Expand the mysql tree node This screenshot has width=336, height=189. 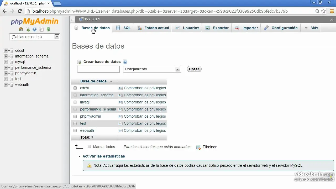(x=6, y=62)
